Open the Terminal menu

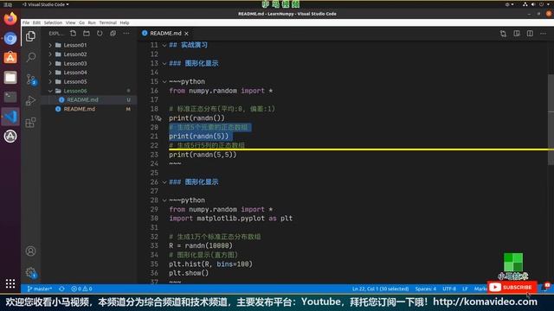pos(107,22)
